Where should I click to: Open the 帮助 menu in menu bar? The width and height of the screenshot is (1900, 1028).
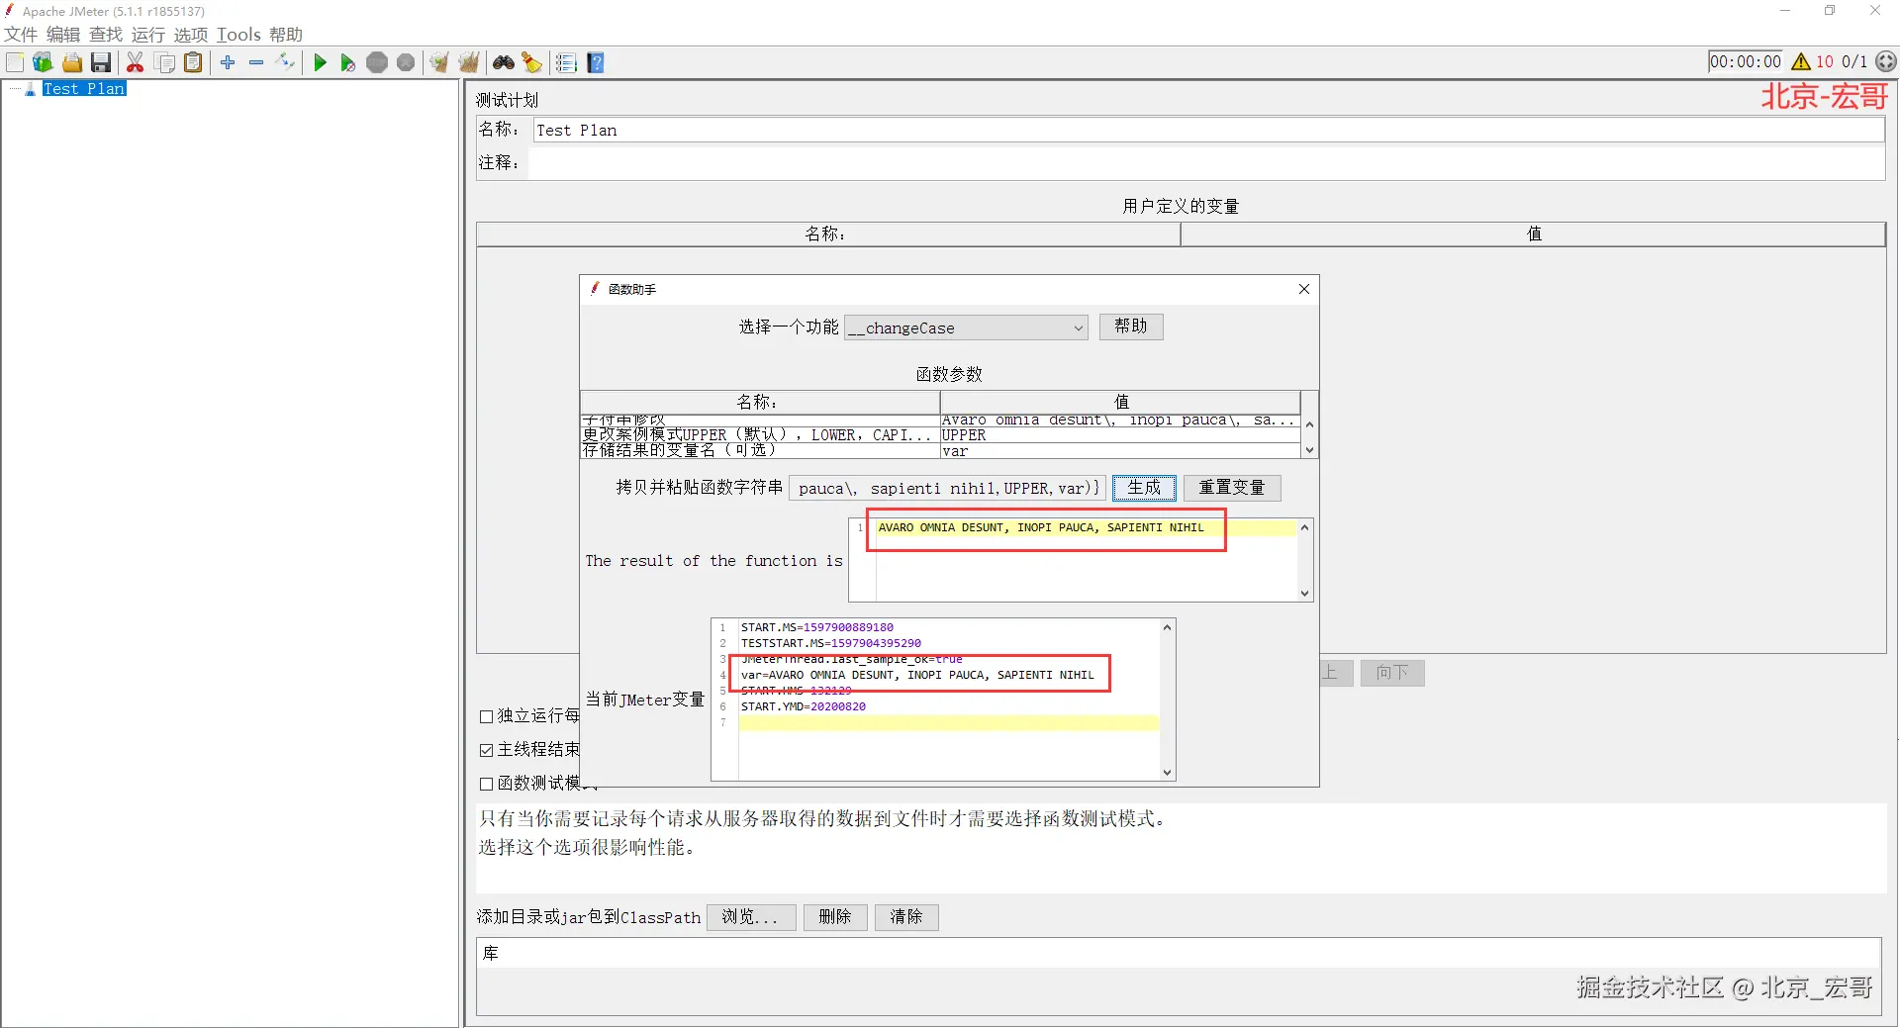click(286, 35)
